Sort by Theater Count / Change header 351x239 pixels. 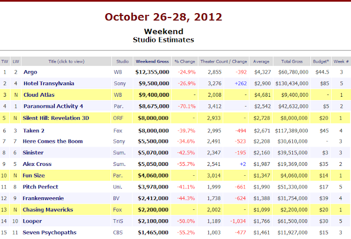pos(224,62)
